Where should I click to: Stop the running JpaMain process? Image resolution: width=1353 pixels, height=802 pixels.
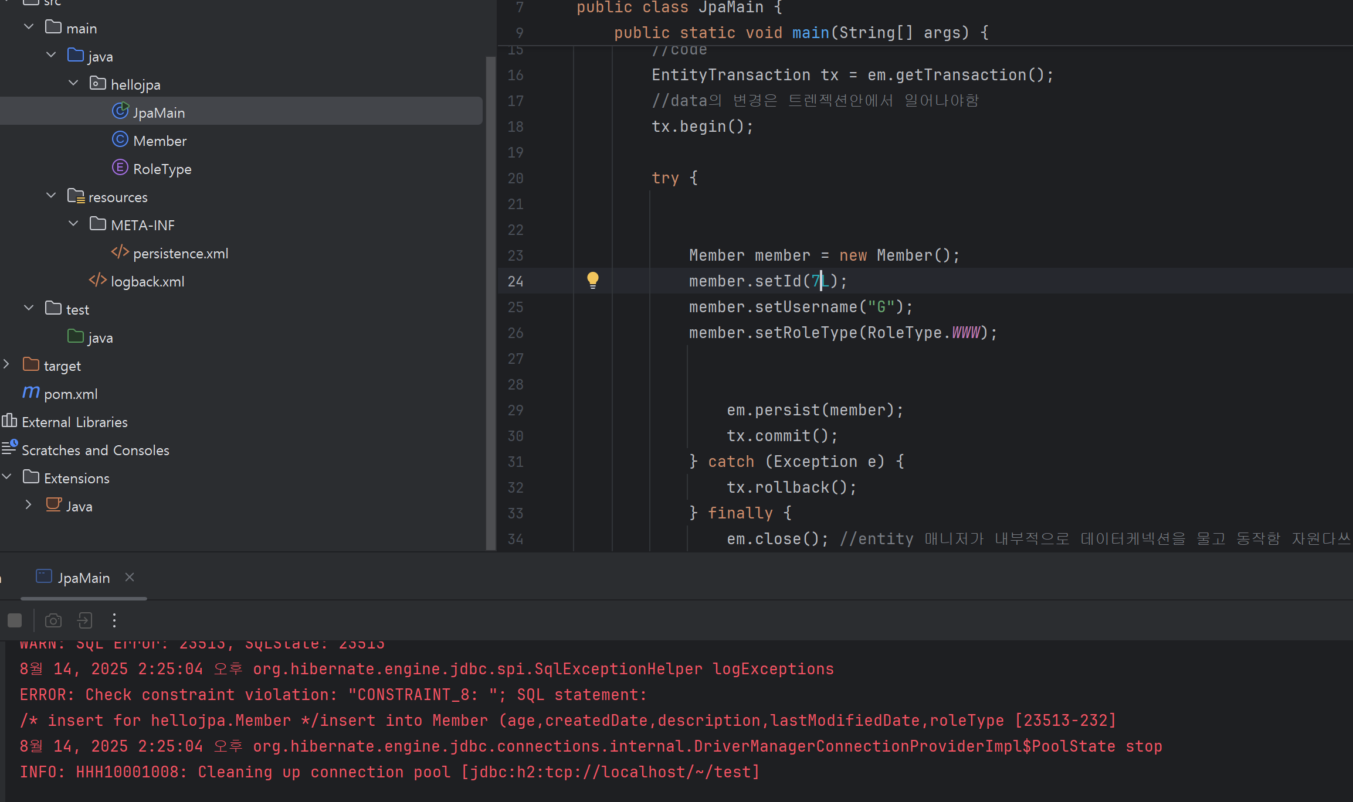pyautogui.click(x=15, y=620)
